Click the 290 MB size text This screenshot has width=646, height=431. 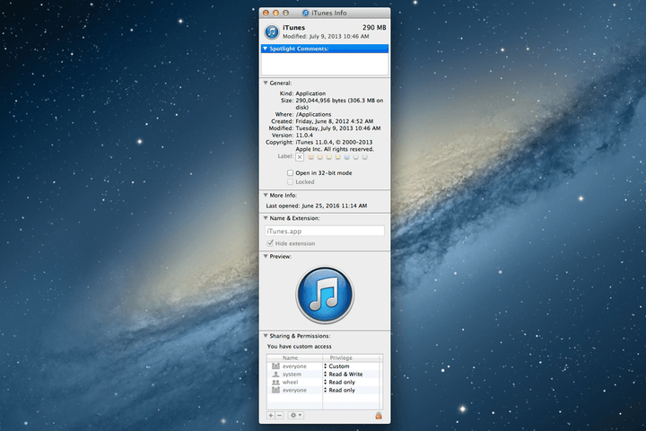pyautogui.click(x=374, y=28)
